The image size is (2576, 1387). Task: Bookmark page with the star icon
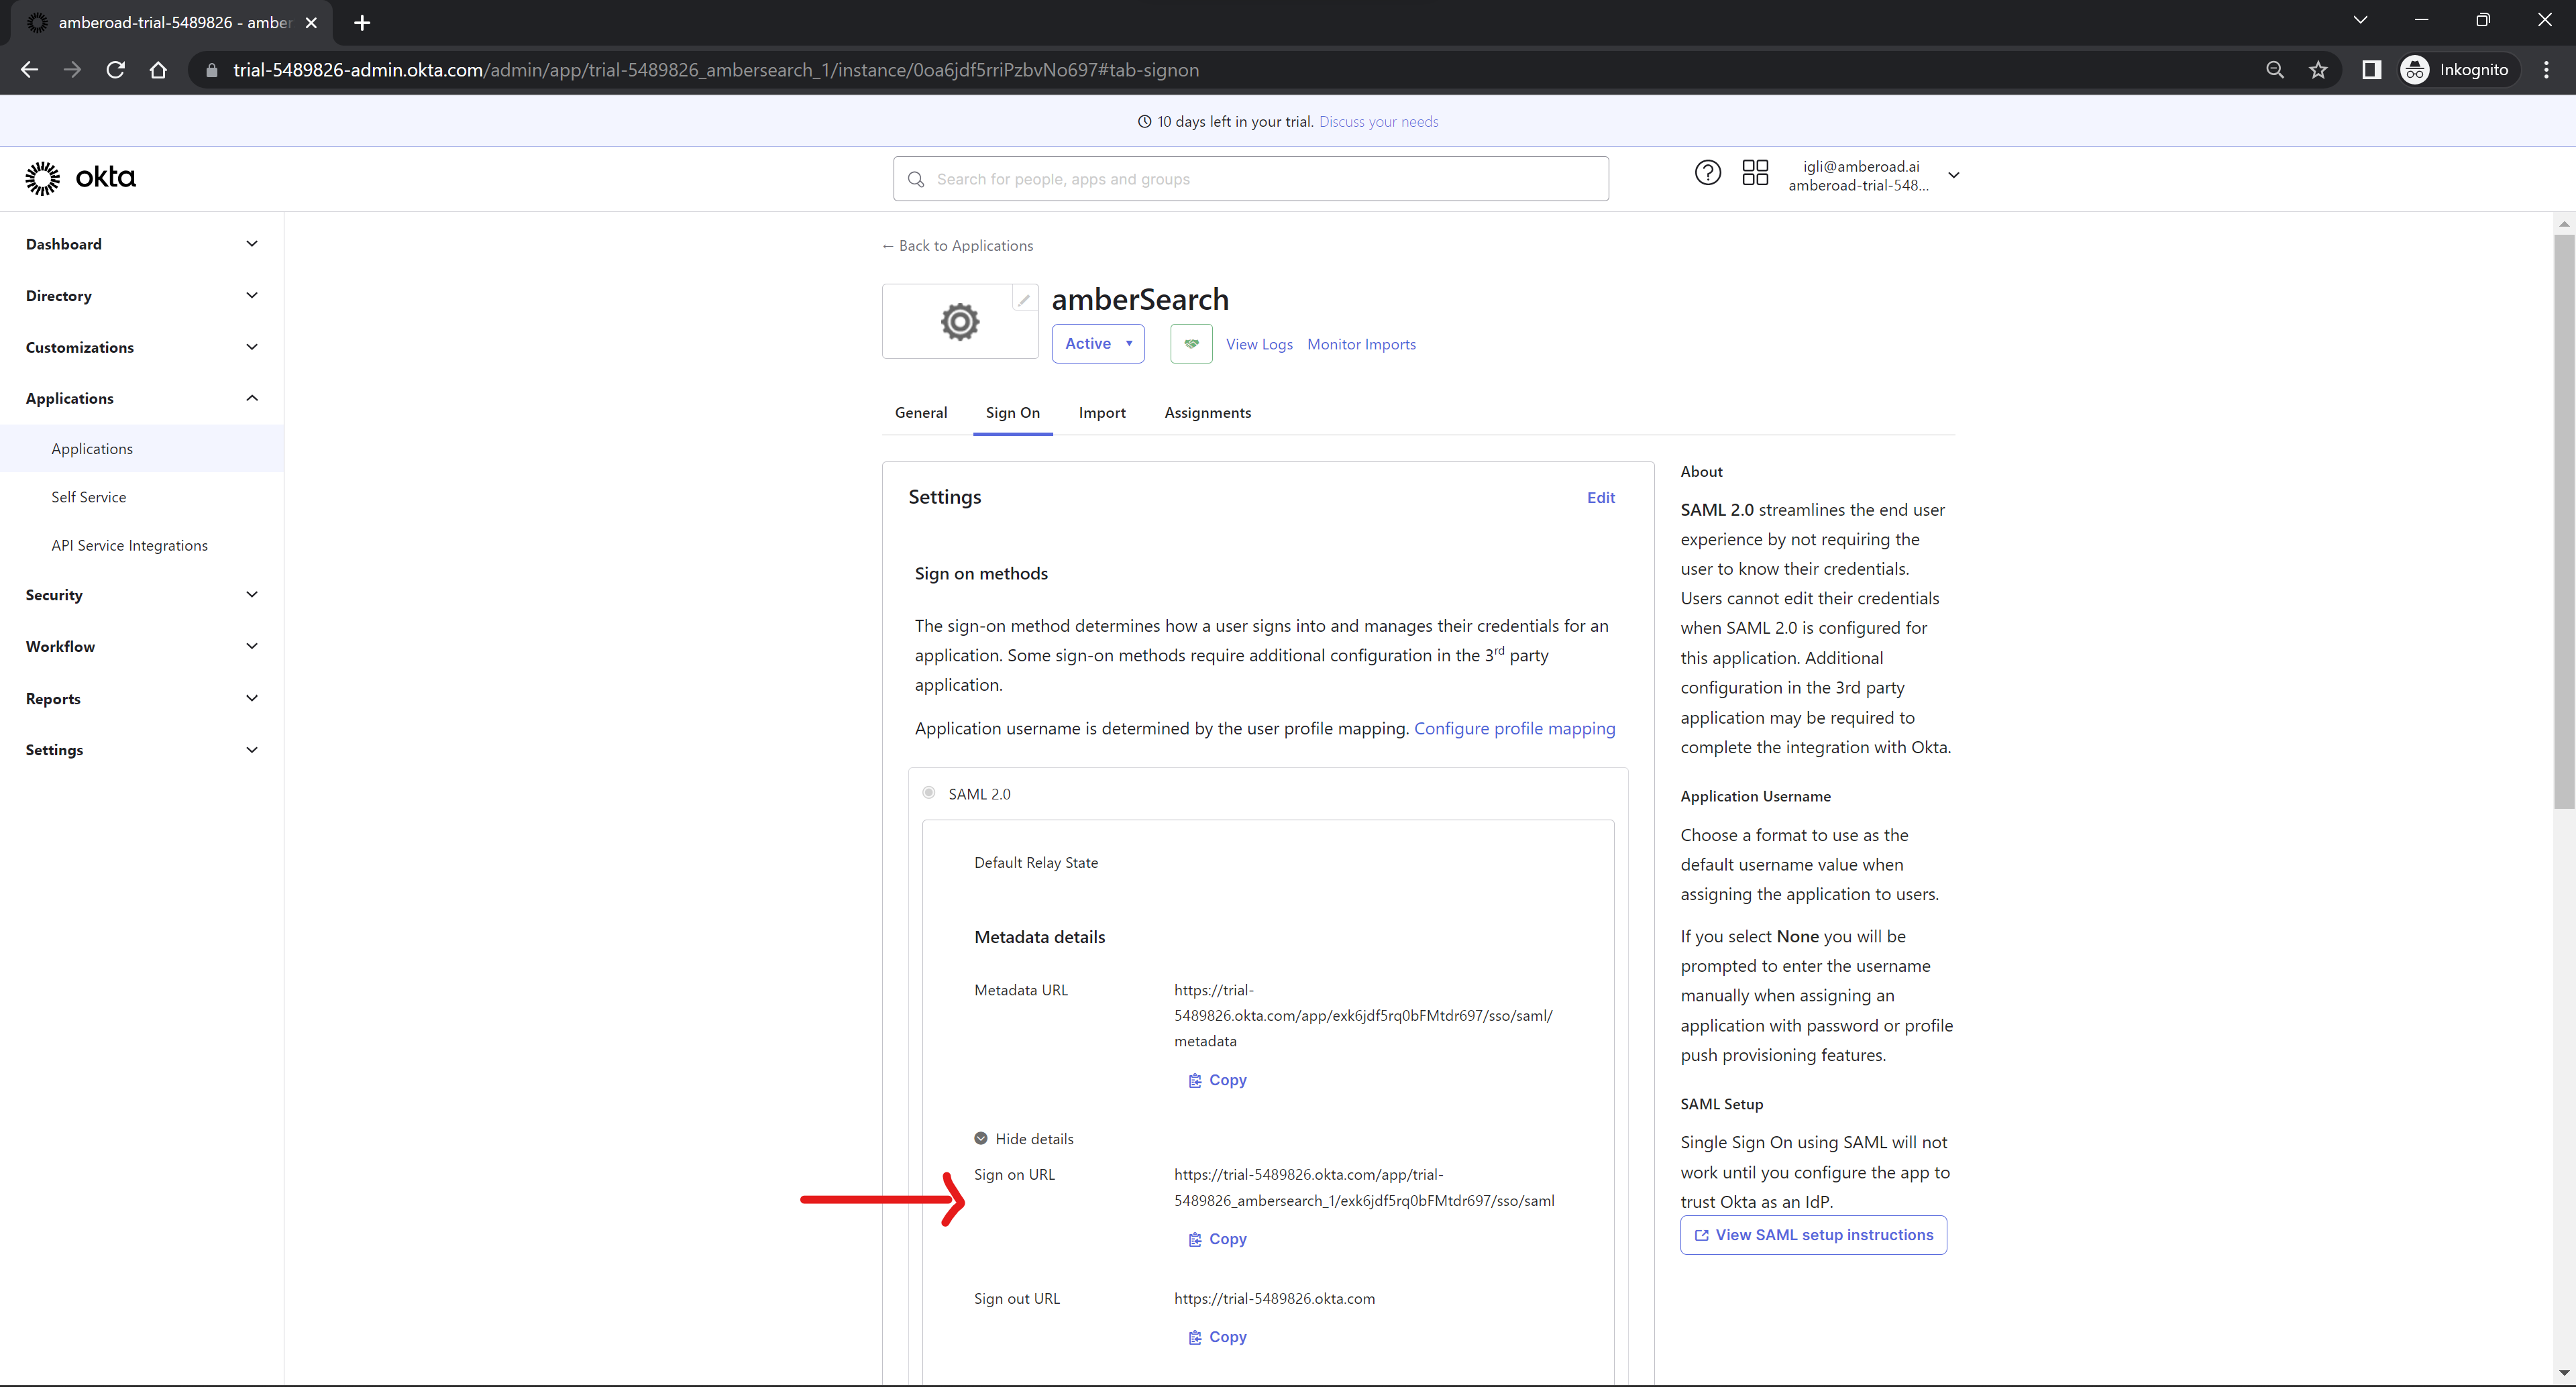pyautogui.click(x=2318, y=70)
